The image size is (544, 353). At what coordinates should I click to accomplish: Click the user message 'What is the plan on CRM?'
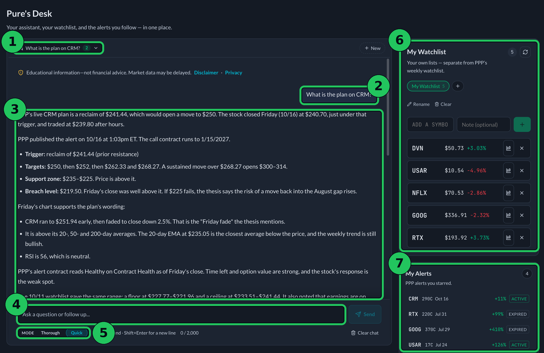point(339,94)
